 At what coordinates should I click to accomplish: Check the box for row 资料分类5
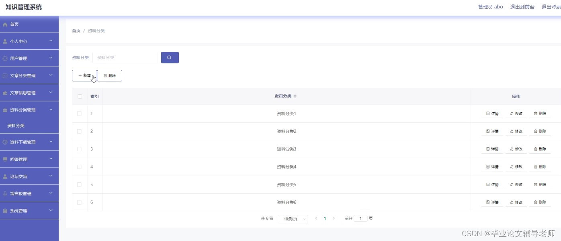click(x=80, y=184)
